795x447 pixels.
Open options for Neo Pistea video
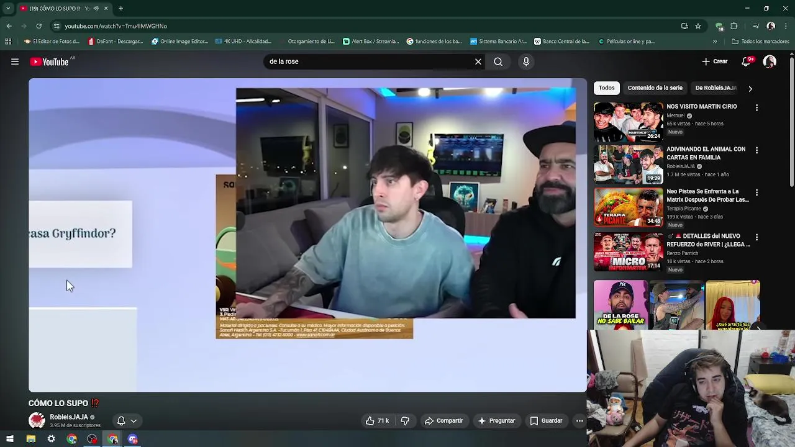click(756, 193)
